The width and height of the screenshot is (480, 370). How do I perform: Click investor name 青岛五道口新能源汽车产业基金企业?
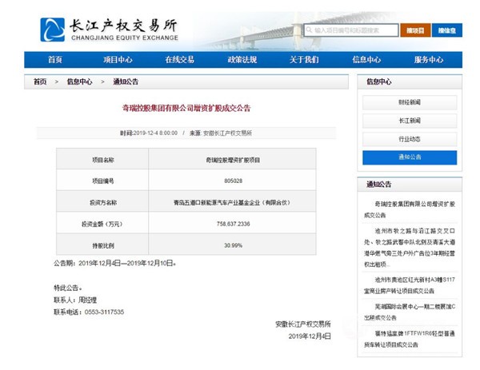[232, 202]
